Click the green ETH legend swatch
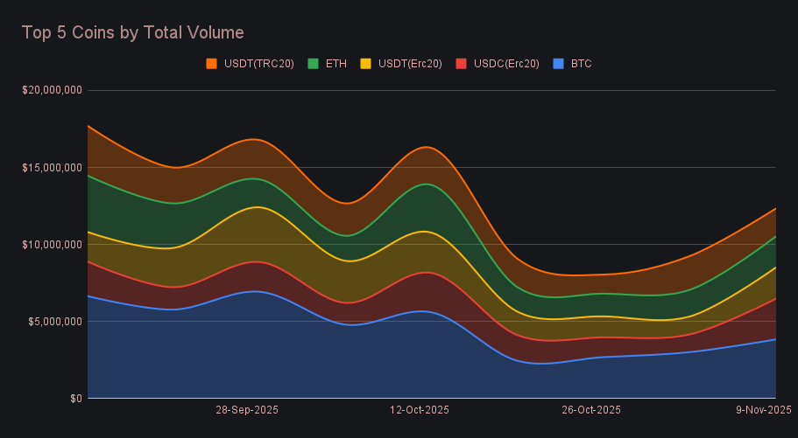The height and width of the screenshot is (438, 798). click(x=312, y=64)
